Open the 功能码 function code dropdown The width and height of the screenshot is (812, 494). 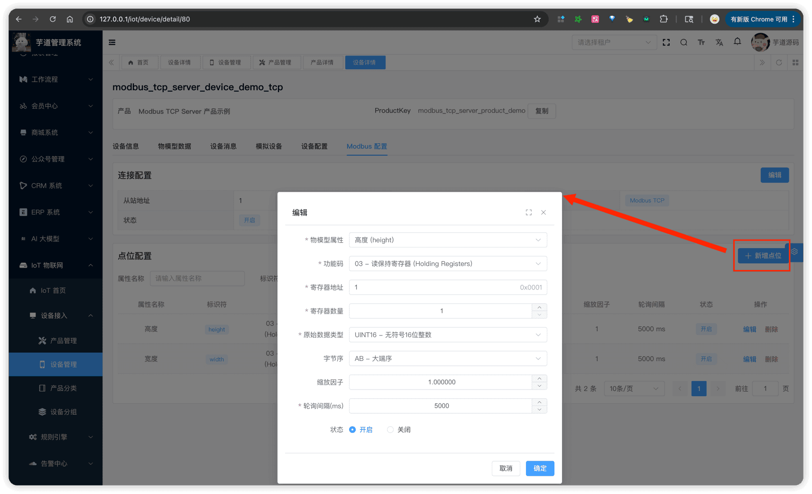[x=447, y=264]
